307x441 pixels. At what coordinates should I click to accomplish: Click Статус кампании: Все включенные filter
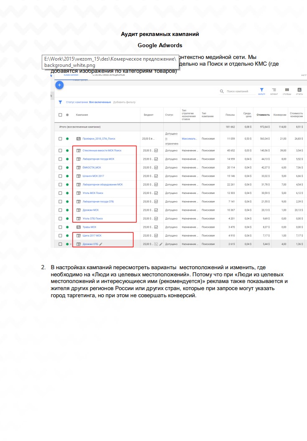tap(88, 102)
